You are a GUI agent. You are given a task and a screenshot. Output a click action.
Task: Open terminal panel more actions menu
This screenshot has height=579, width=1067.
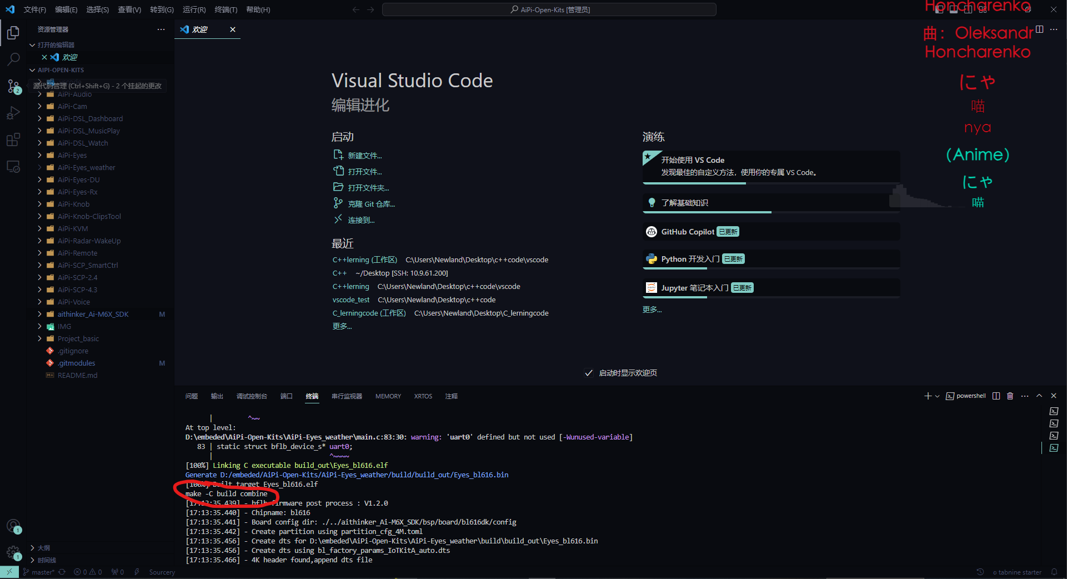1025,396
